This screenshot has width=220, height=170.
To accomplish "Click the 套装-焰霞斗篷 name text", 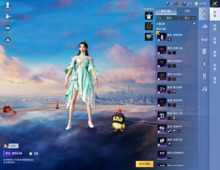I will pyautogui.click(x=175, y=48).
